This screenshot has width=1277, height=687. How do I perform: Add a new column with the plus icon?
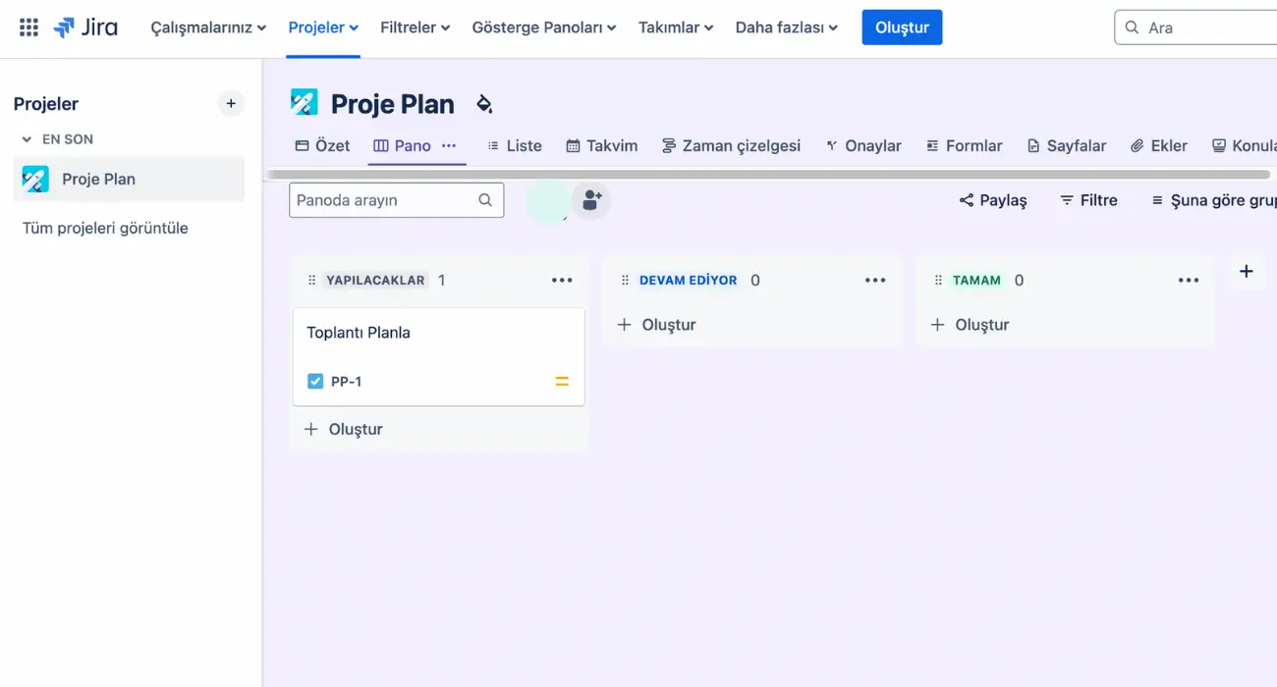pyautogui.click(x=1246, y=272)
